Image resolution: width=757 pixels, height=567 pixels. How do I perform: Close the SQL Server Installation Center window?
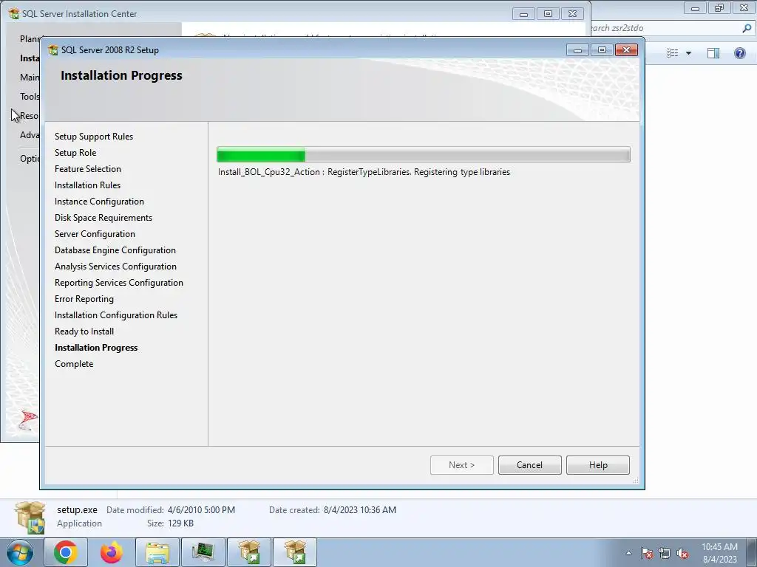[x=573, y=14]
